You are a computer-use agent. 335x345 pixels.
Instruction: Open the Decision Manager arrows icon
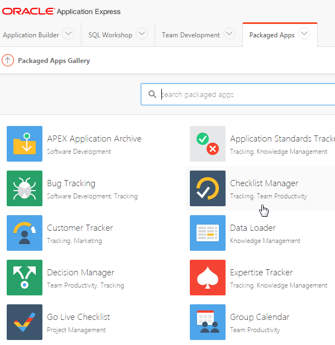click(25, 278)
